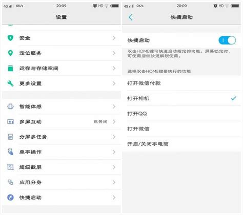Image resolution: width=243 pixels, height=215 pixels.
Task: Choose 打开QQ as the HOME action
Action: pos(181,114)
